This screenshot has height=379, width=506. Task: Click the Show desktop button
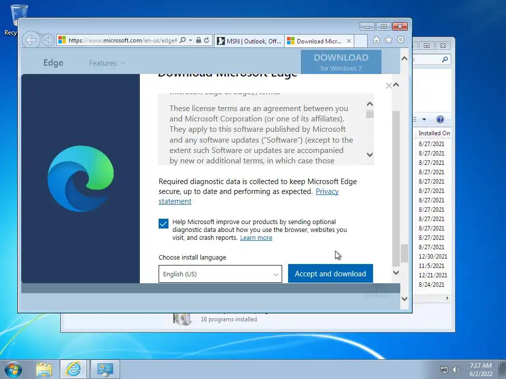503,370
